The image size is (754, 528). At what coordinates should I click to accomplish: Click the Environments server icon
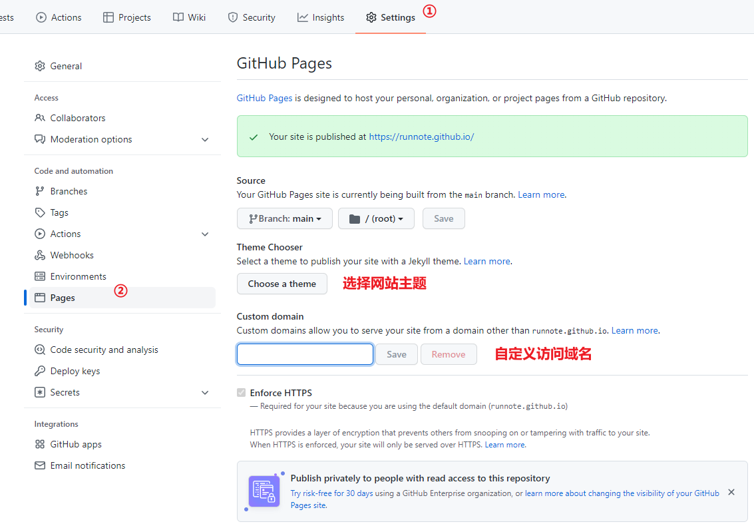tap(40, 276)
